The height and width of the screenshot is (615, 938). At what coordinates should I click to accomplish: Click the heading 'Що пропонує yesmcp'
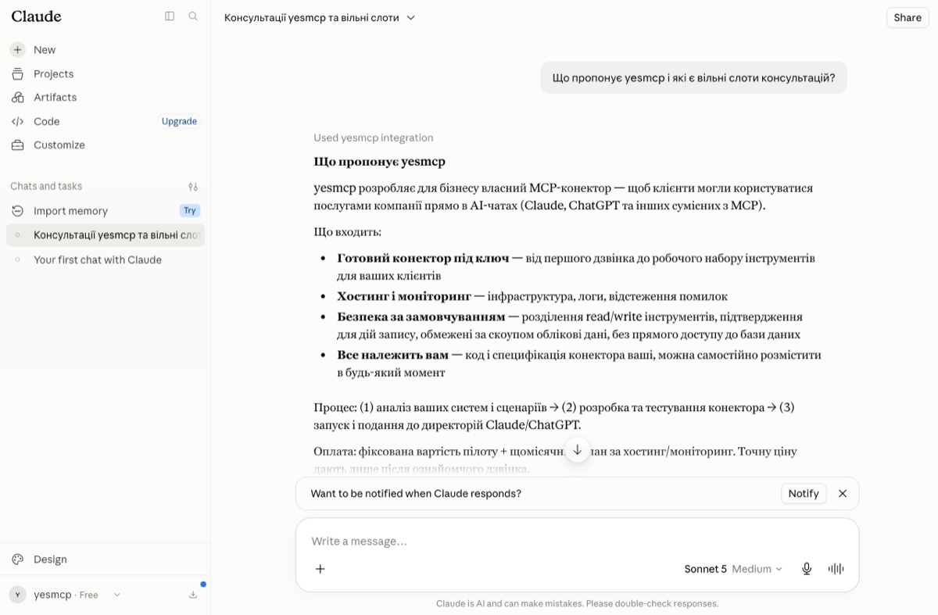click(379, 162)
